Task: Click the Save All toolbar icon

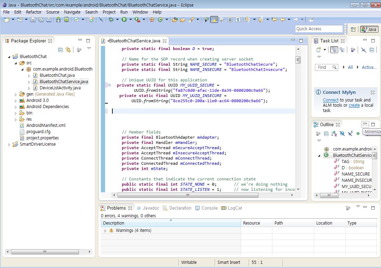Action: pos(41,20)
